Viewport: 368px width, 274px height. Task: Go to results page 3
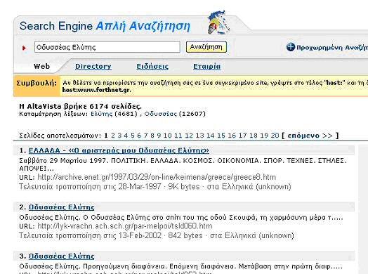tap(119, 136)
